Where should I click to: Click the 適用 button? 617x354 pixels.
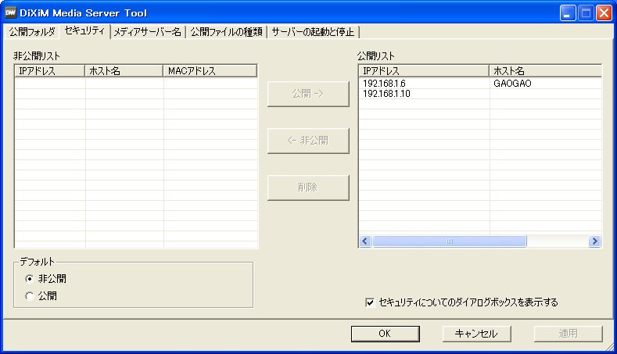pyautogui.click(x=568, y=334)
